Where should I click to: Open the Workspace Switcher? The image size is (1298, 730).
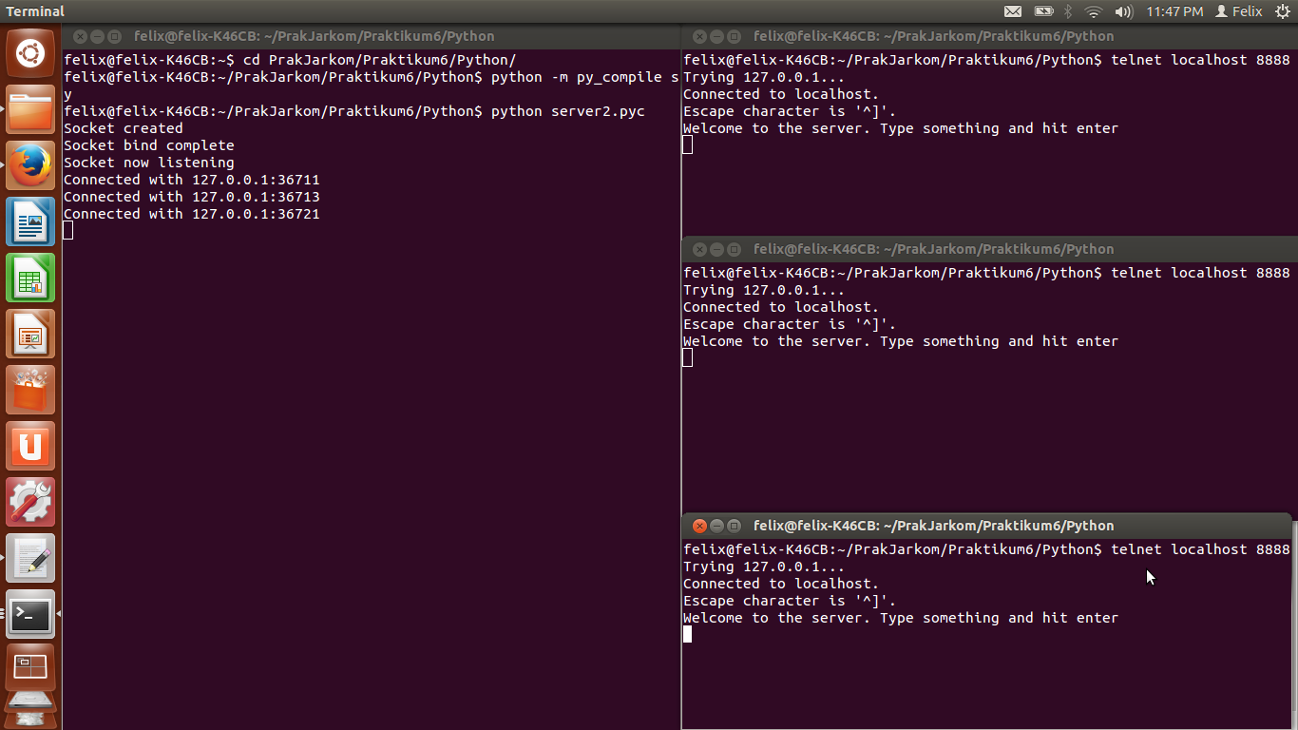(30, 667)
